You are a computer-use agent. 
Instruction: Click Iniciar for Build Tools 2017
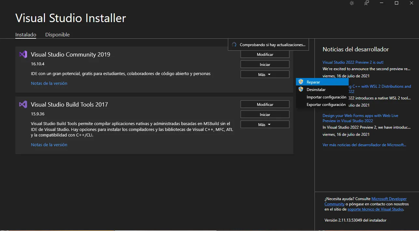coord(265,114)
